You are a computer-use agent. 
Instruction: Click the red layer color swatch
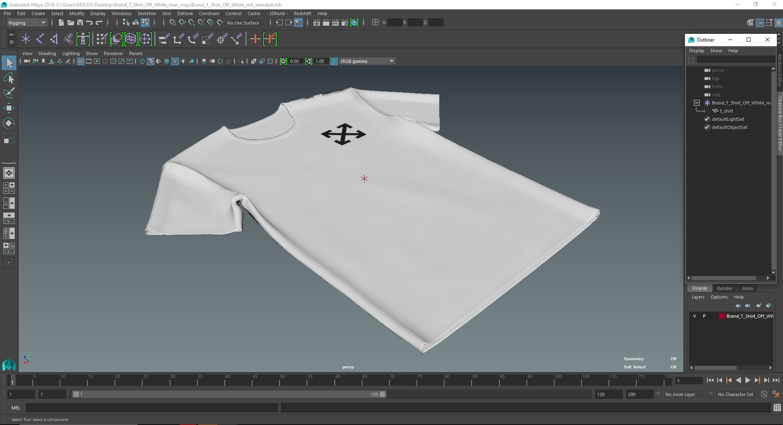pyautogui.click(x=722, y=316)
